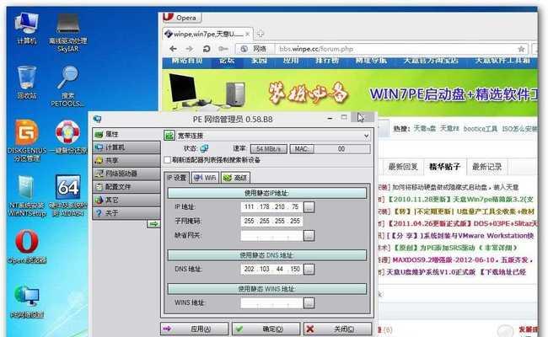Select 关于 in the sidebar

tap(126, 212)
